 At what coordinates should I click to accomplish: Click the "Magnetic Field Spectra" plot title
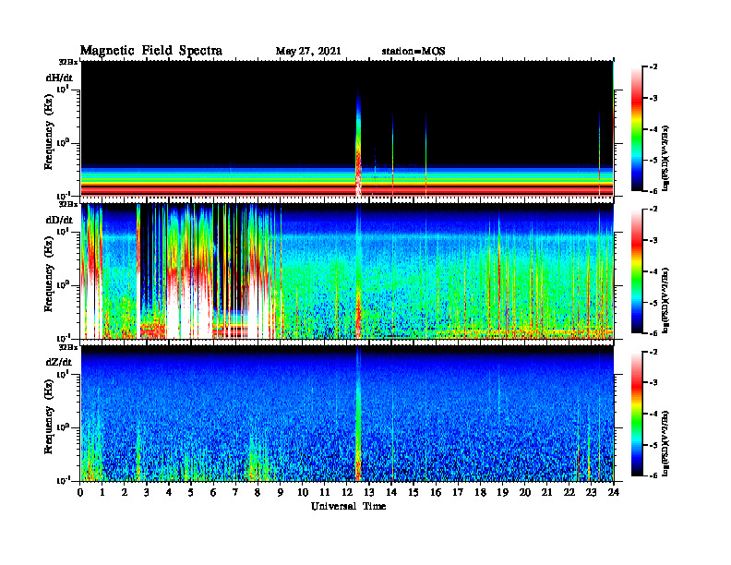coord(151,51)
